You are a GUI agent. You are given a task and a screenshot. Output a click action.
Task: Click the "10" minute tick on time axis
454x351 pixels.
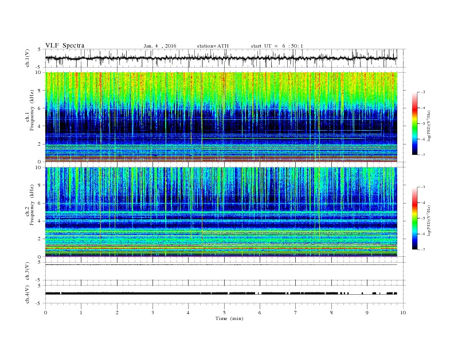403,313
